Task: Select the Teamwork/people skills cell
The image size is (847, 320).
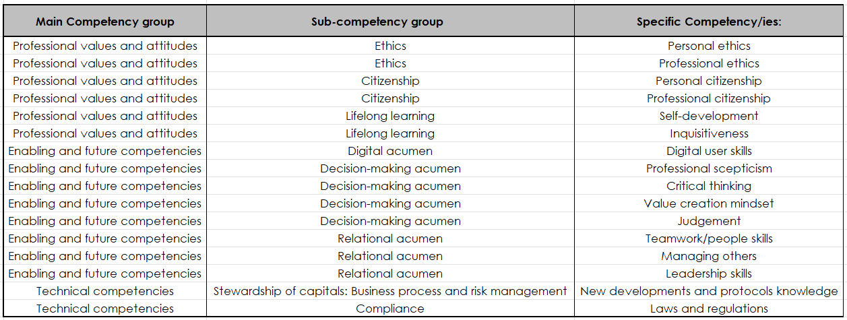Action: [x=709, y=238]
